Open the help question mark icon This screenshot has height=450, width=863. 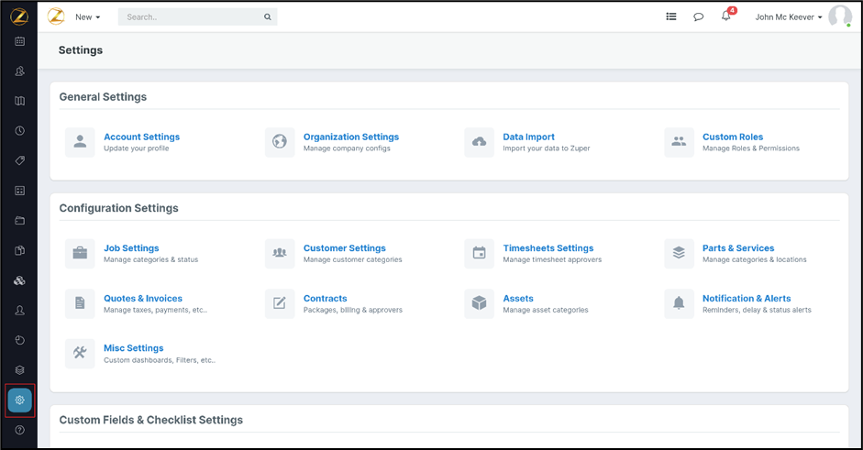(19, 430)
